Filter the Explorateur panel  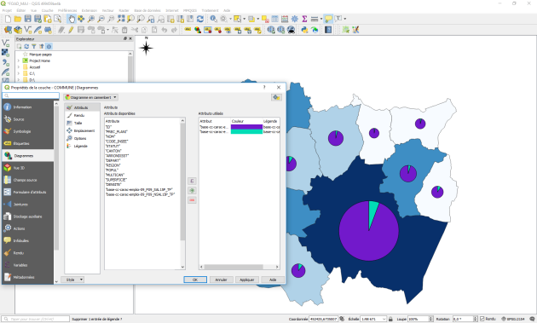(x=33, y=46)
